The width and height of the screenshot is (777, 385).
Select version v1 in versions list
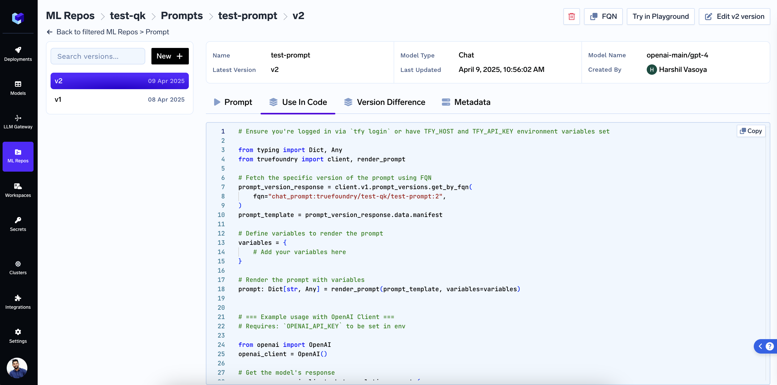[x=119, y=99]
